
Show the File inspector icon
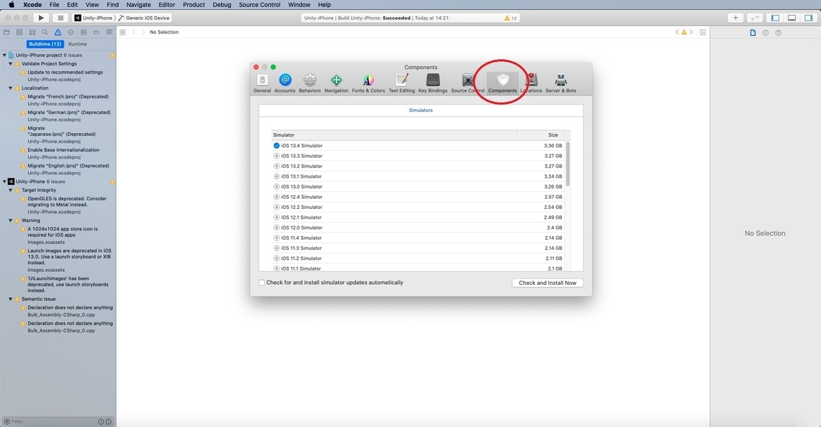(x=753, y=32)
